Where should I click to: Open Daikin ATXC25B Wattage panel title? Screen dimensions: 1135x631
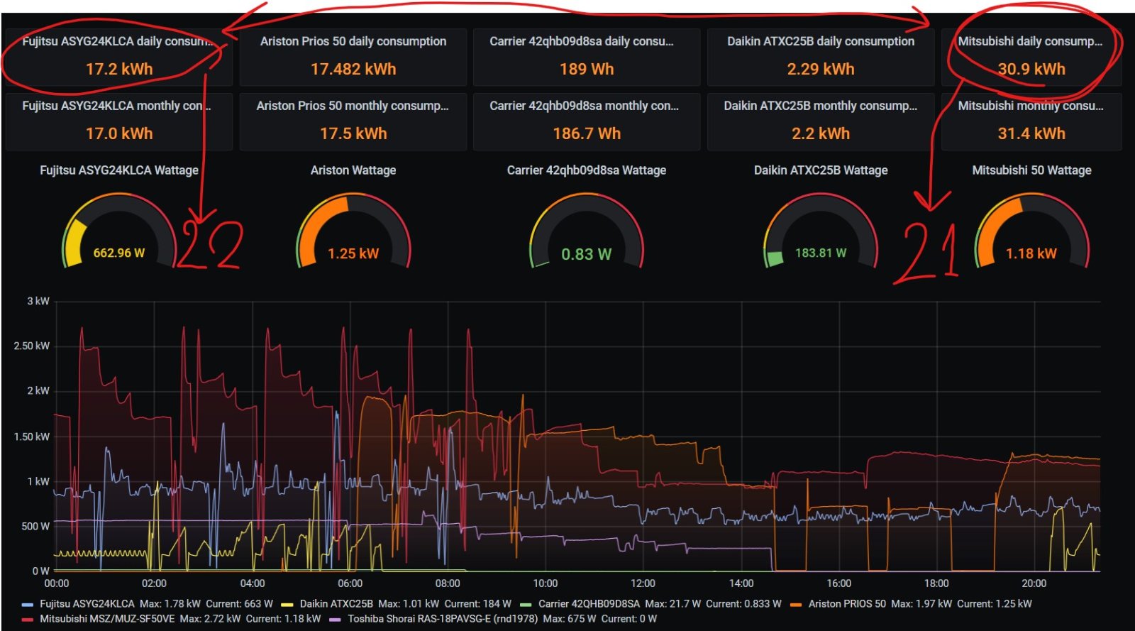(x=821, y=170)
